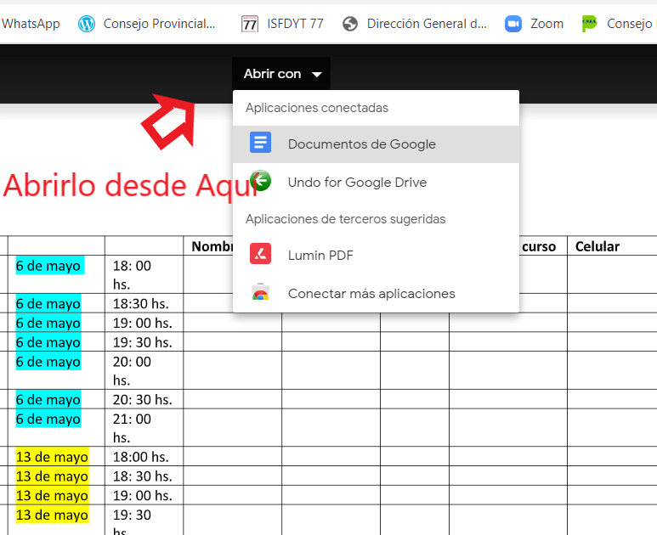Select Lumin PDF from suggested apps
Screen dimensions: 657x535
(320, 255)
